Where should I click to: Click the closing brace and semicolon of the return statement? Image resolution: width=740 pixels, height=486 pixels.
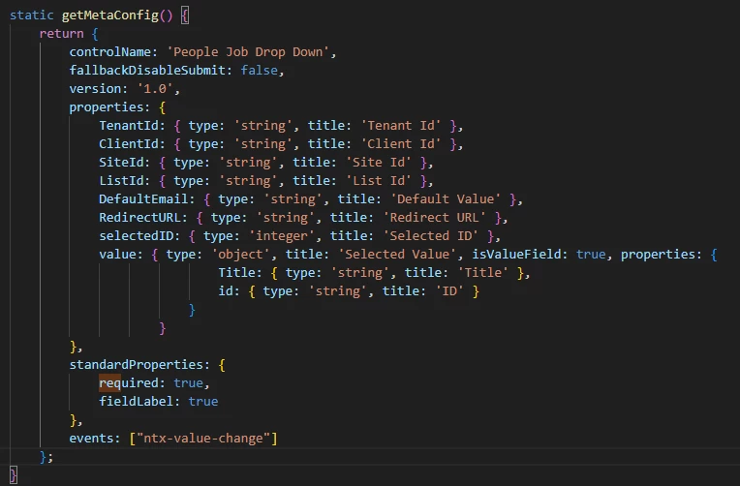pyautogui.click(x=46, y=457)
